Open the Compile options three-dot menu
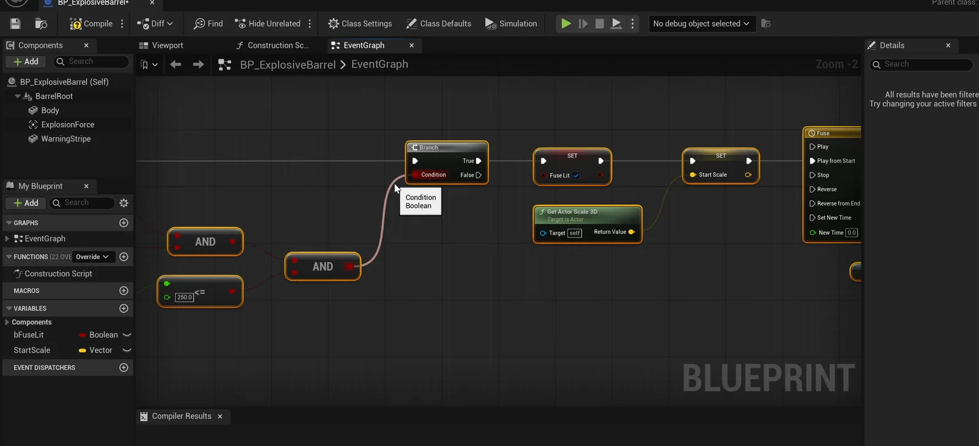The image size is (979, 446). tap(122, 24)
